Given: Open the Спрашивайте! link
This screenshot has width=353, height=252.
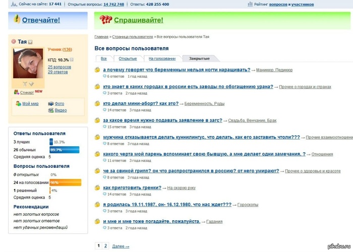Looking at the screenshot, I should coord(138,20).
